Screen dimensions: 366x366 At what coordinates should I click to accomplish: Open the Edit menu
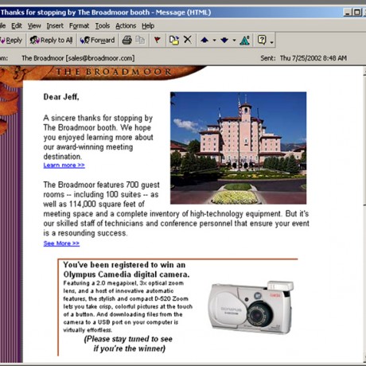pyautogui.click(x=17, y=25)
